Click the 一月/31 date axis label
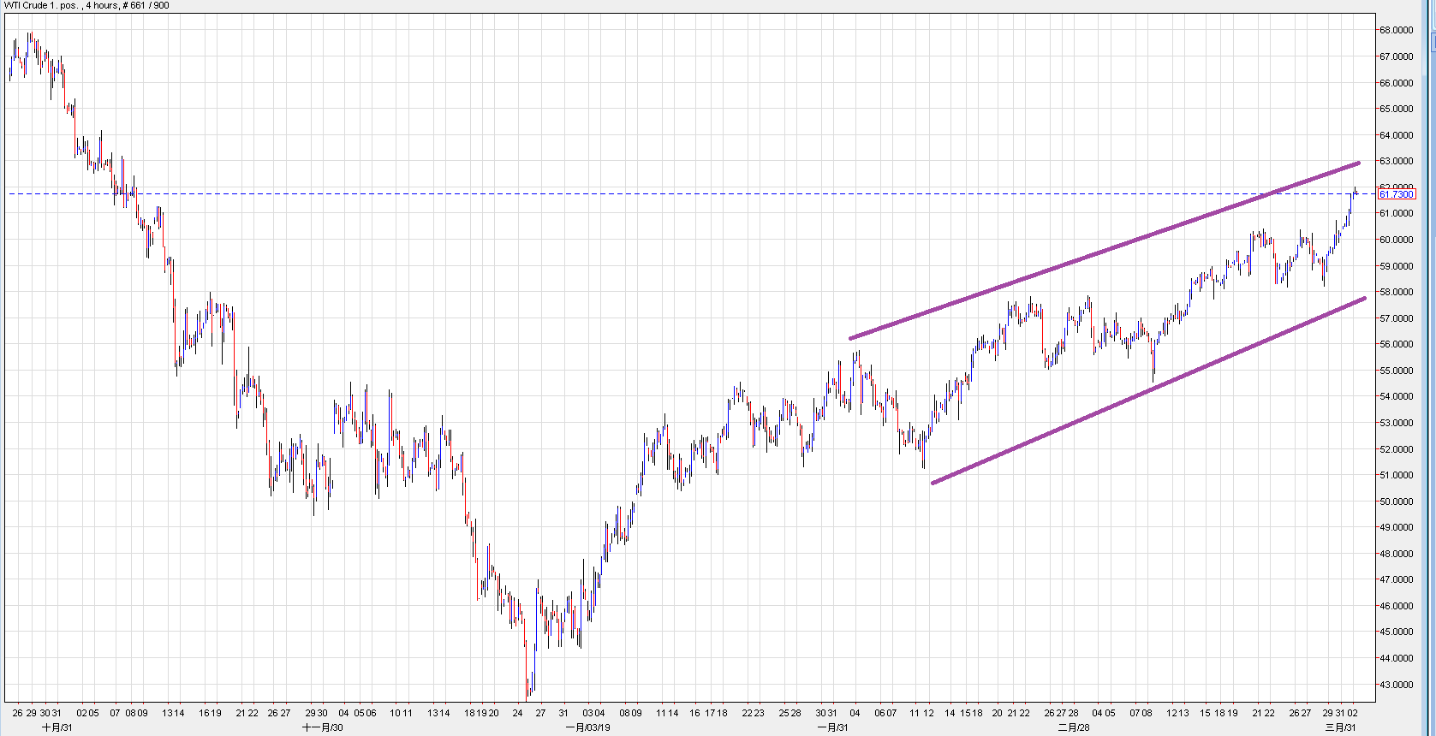This screenshot has width=1436, height=736. coord(833,727)
